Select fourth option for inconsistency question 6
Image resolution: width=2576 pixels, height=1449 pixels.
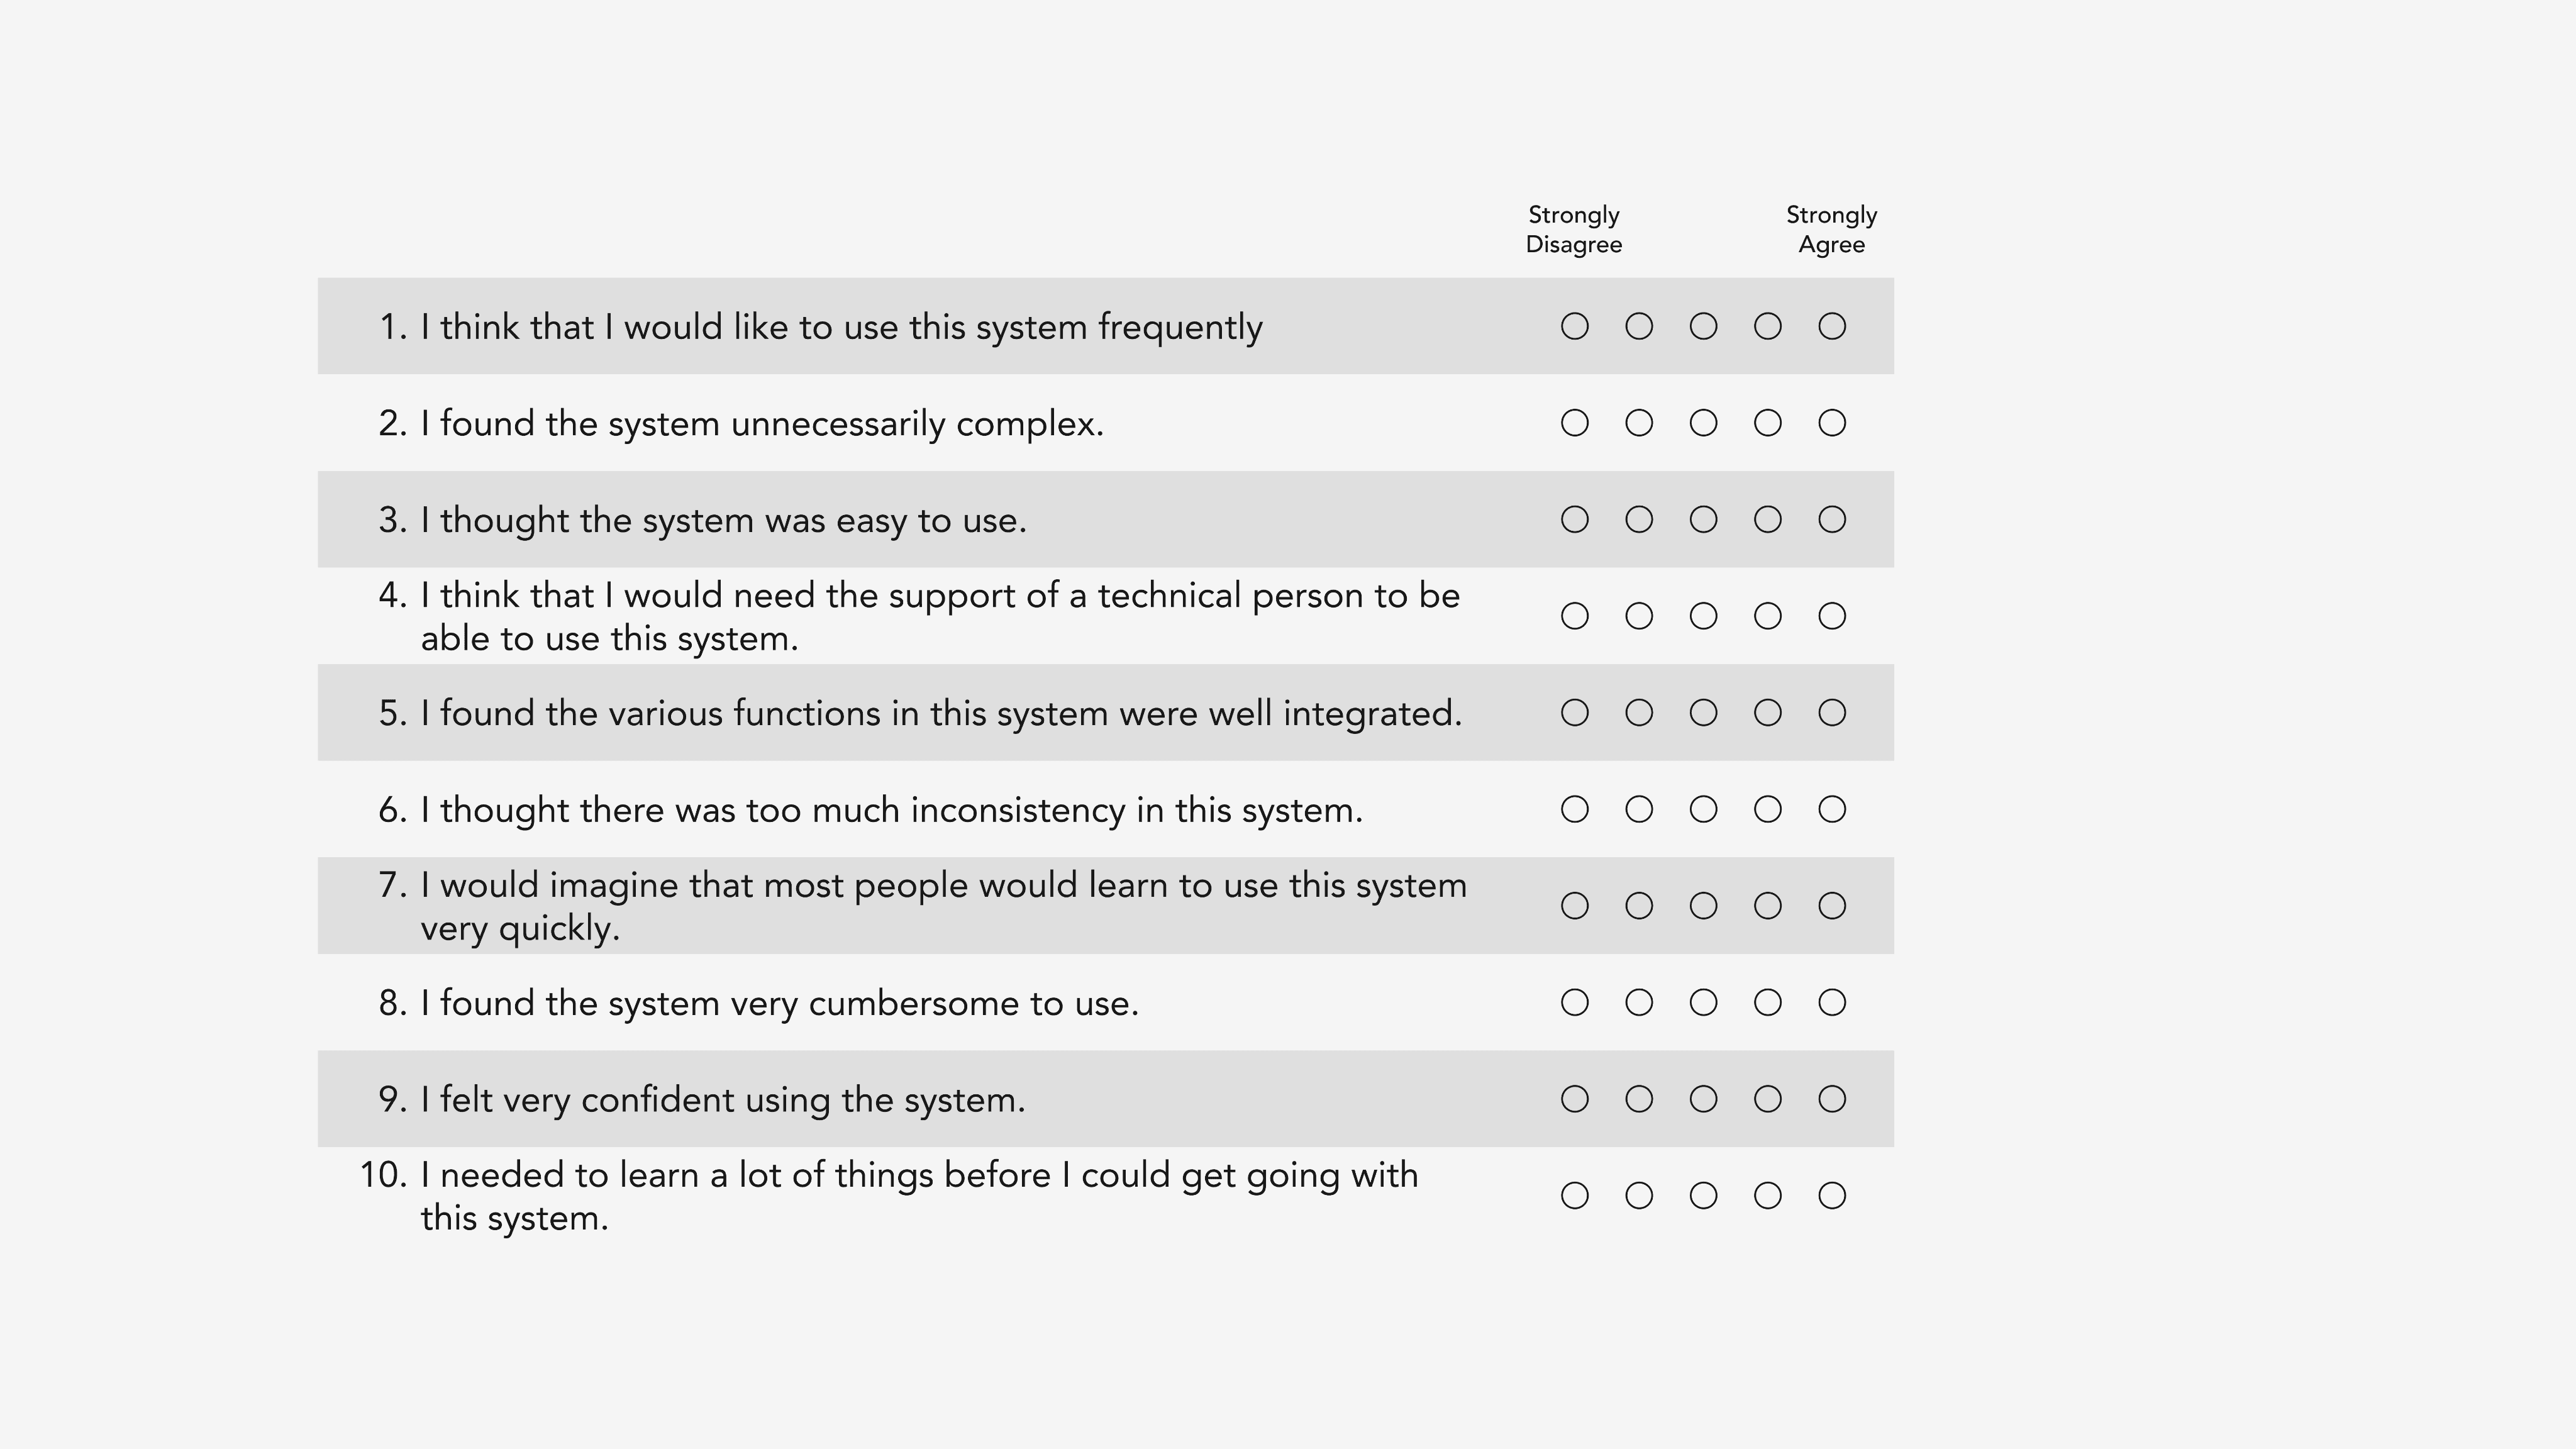pos(1768,809)
